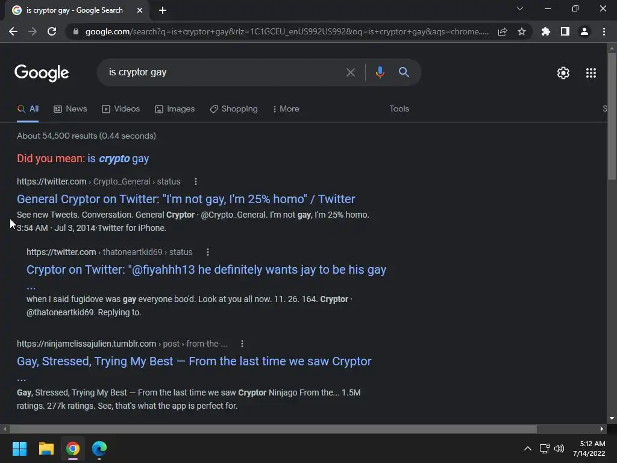This screenshot has height=463, width=617.
Task: Click the address bar URL
Action: [x=287, y=31]
